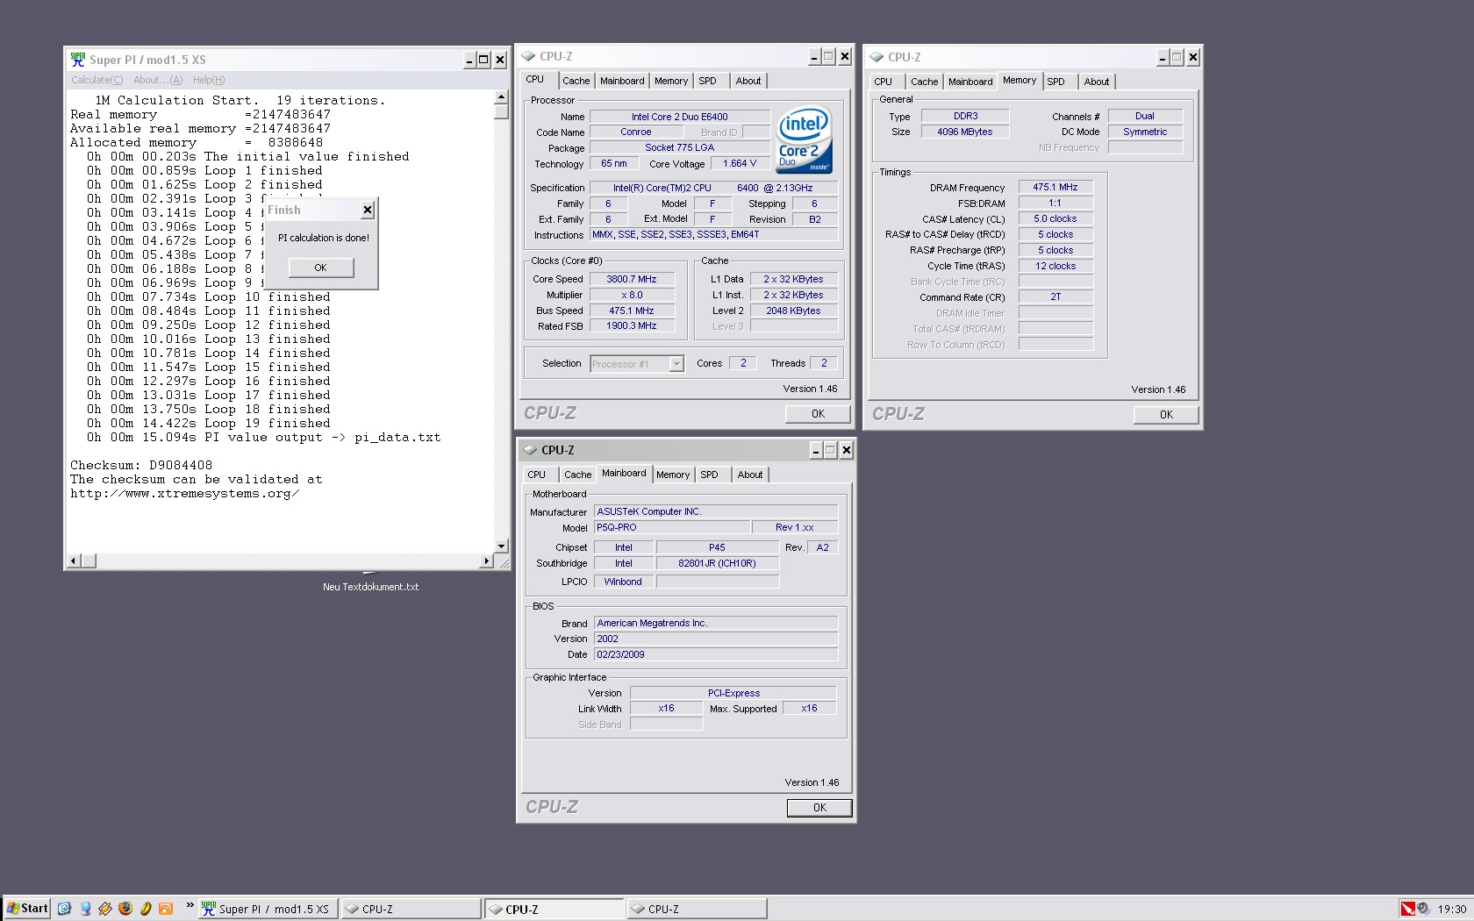Screen dimensions: 1474x921
Task: Click the taskbar clock showing 19:30
Action: (1452, 910)
